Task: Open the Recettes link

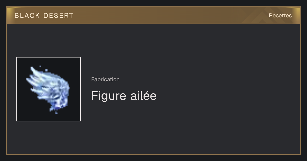Action: pyautogui.click(x=280, y=16)
